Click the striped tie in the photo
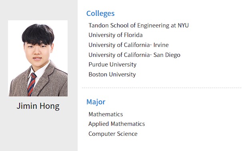Screen dimensions: 242x151 [x=32, y=84]
